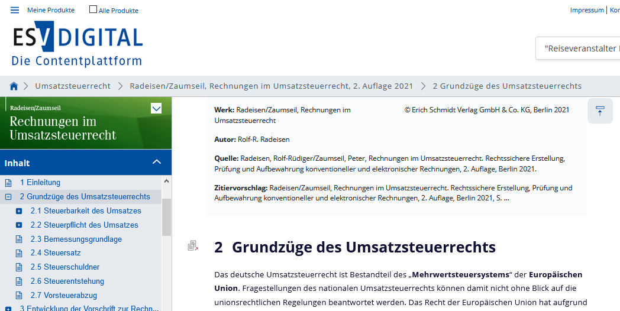
Task: Open the Impressum link
Action: (586, 10)
